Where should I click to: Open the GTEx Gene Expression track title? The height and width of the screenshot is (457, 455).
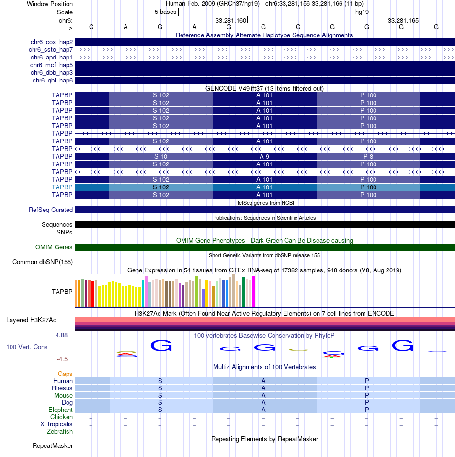[x=264, y=270]
